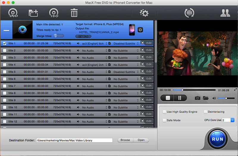Click the audio speaker icon on title 4
The width and height of the screenshot is (238, 156).
click(78, 65)
